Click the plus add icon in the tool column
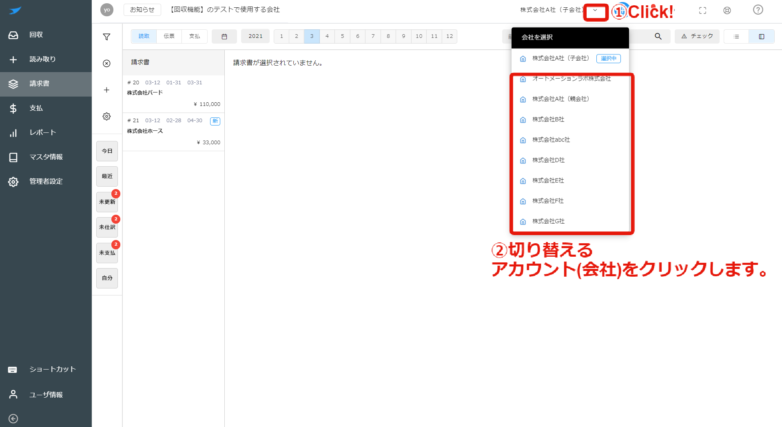This screenshot has height=427, width=782. tap(106, 90)
